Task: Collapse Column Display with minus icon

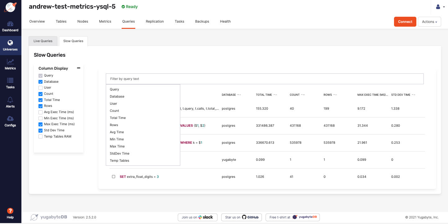Action: [x=78, y=68]
